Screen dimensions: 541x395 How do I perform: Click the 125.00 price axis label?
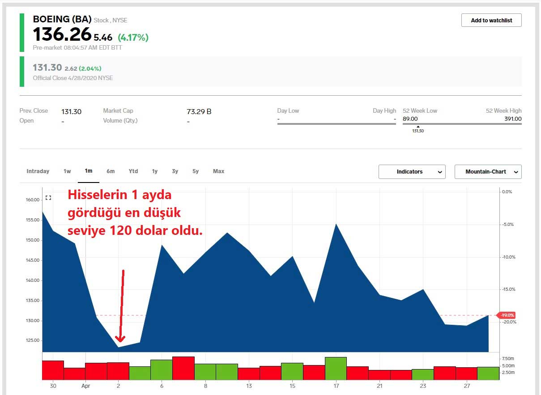click(x=32, y=340)
